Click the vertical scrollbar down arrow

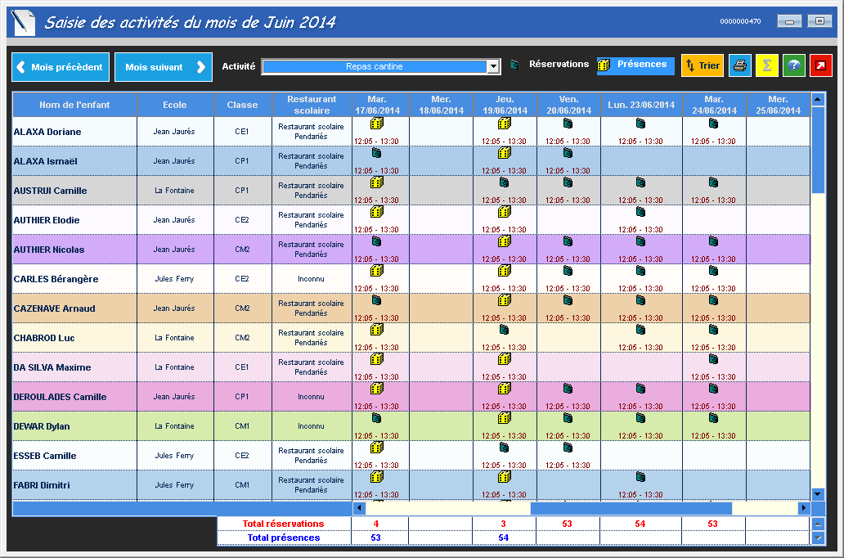(x=819, y=493)
